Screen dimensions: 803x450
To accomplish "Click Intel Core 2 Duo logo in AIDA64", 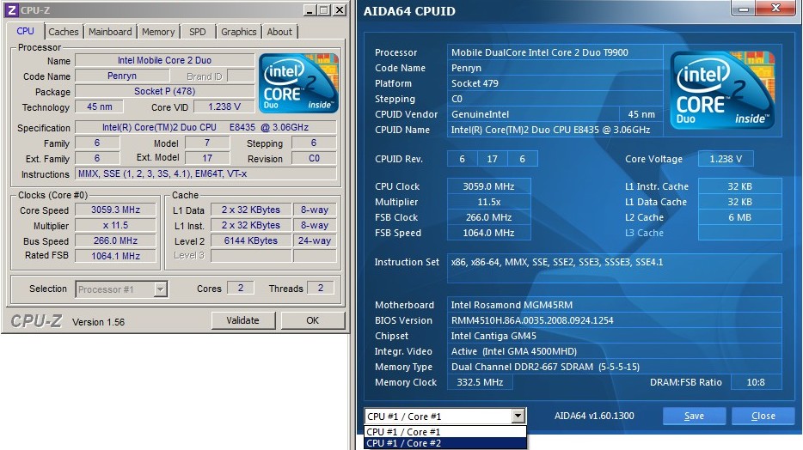I will [x=722, y=90].
